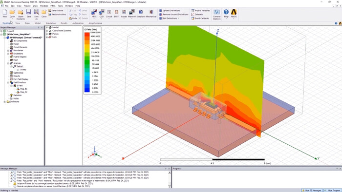Open the Mechanical design icon
342x192 pixels.
[x=151, y=13]
